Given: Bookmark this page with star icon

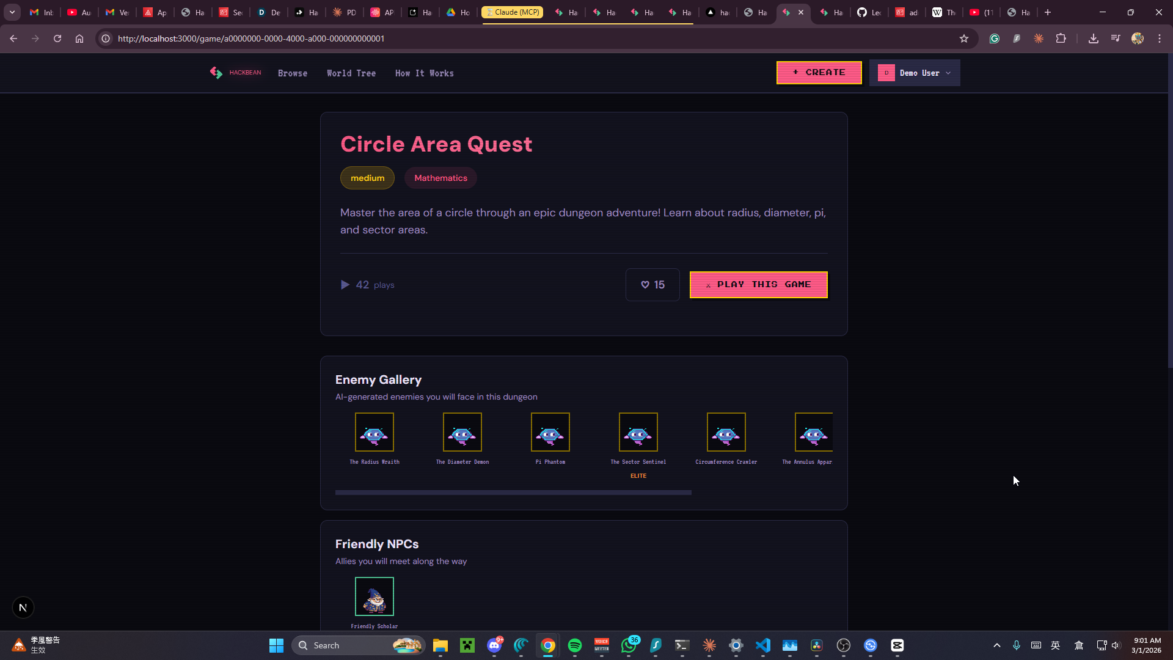Looking at the screenshot, I should pyautogui.click(x=964, y=38).
